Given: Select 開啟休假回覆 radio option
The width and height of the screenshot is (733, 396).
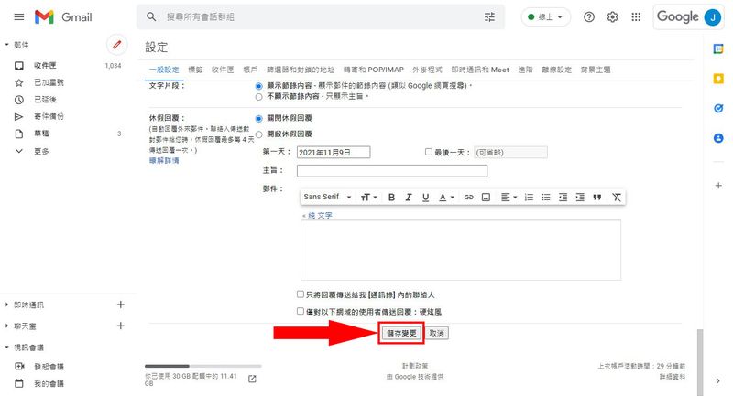Looking at the screenshot, I should click(x=258, y=134).
